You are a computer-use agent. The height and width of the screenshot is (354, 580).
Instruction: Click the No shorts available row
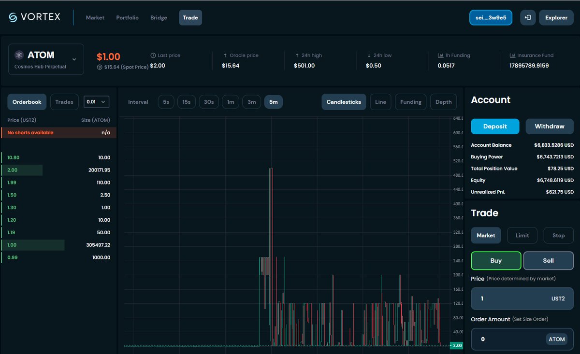[58, 132]
